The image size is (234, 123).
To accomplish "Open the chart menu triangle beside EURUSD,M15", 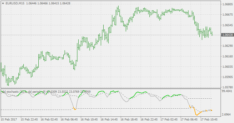I will tap(3, 3).
